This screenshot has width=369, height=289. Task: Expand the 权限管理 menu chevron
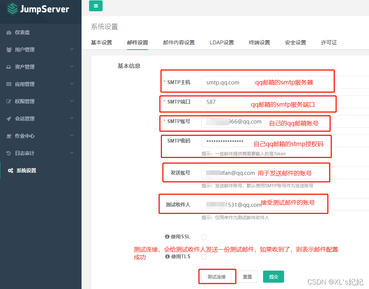[72, 101]
